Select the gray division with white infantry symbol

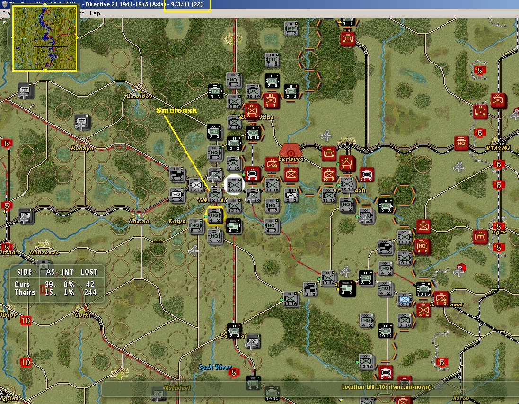click(x=196, y=185)
